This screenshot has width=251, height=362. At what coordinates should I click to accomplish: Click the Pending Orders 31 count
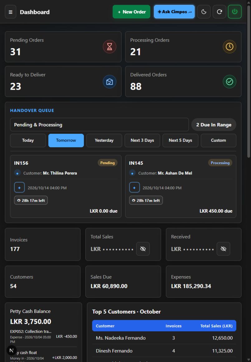coord(15,52)
